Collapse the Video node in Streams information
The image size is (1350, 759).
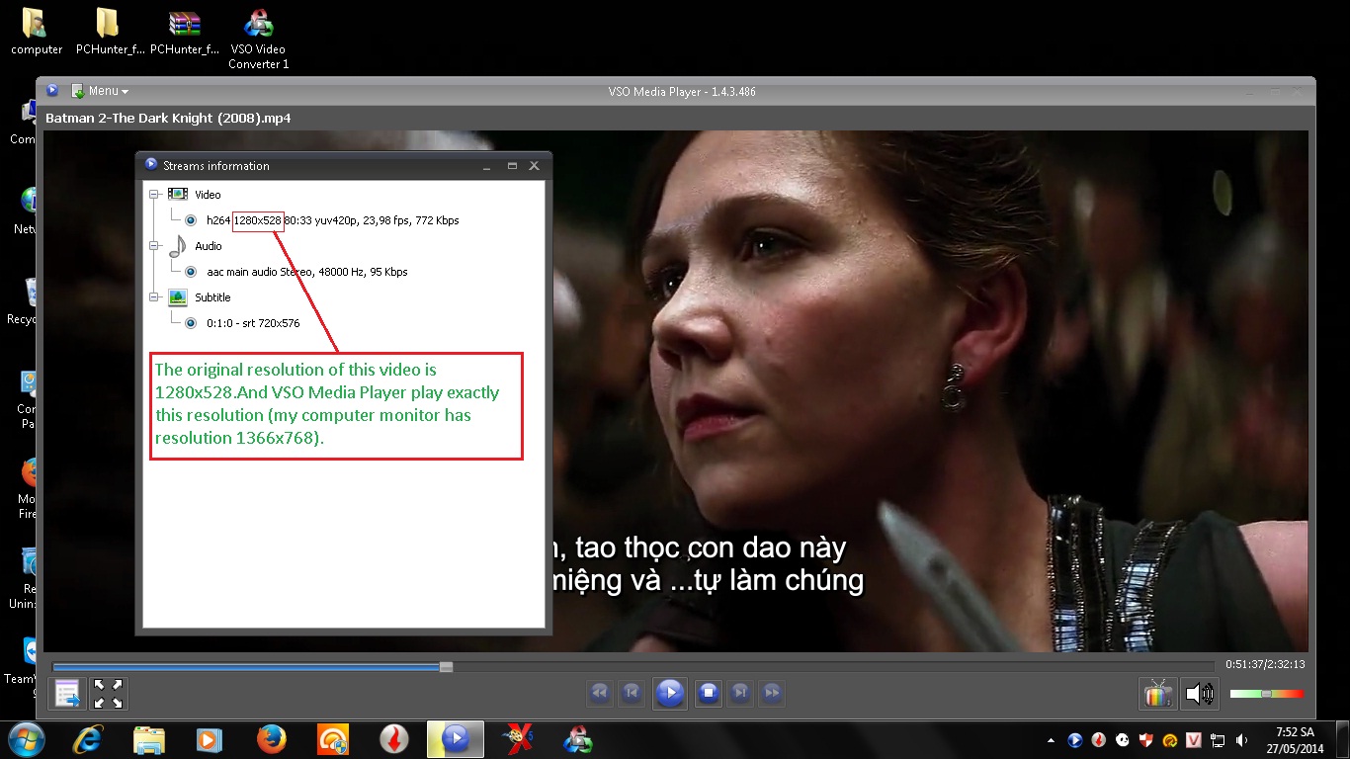[x=154, y=195]
